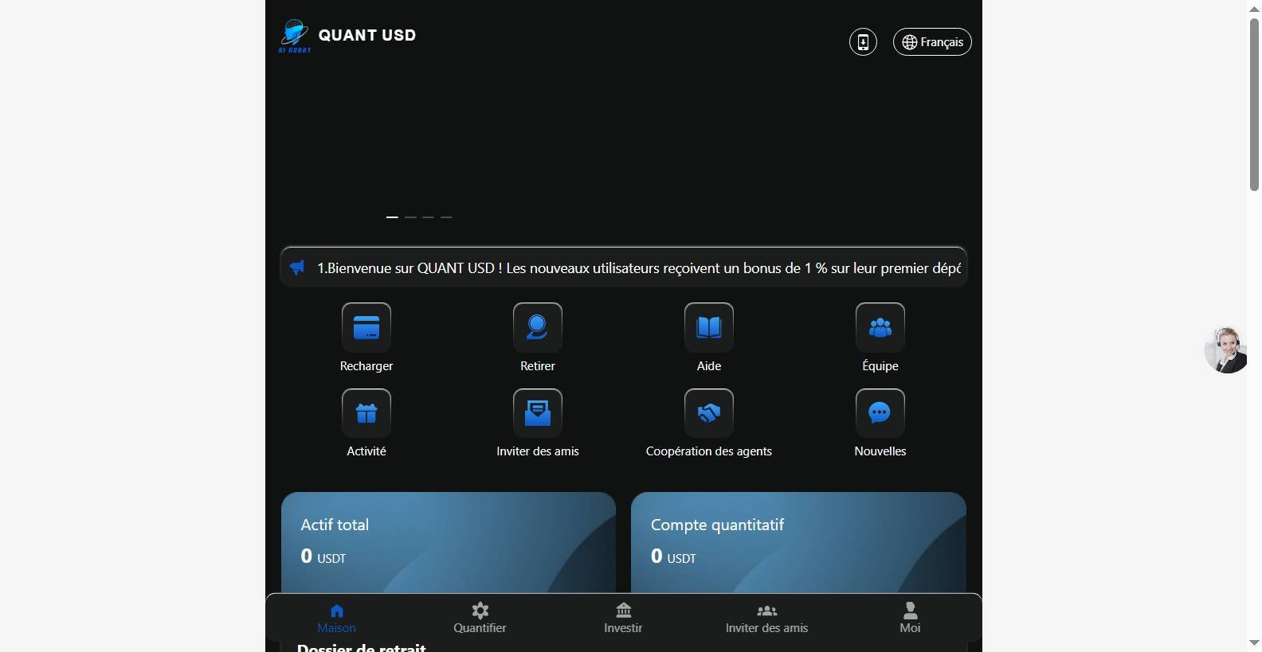
Task: Click the QUANT USD logo
Action: point(347,36)
